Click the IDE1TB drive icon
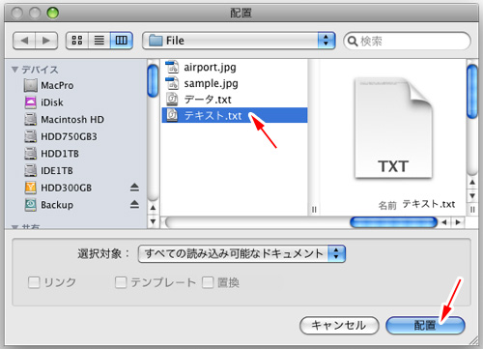The height and width of the screenshot is (349, 483). click(31, 171)
